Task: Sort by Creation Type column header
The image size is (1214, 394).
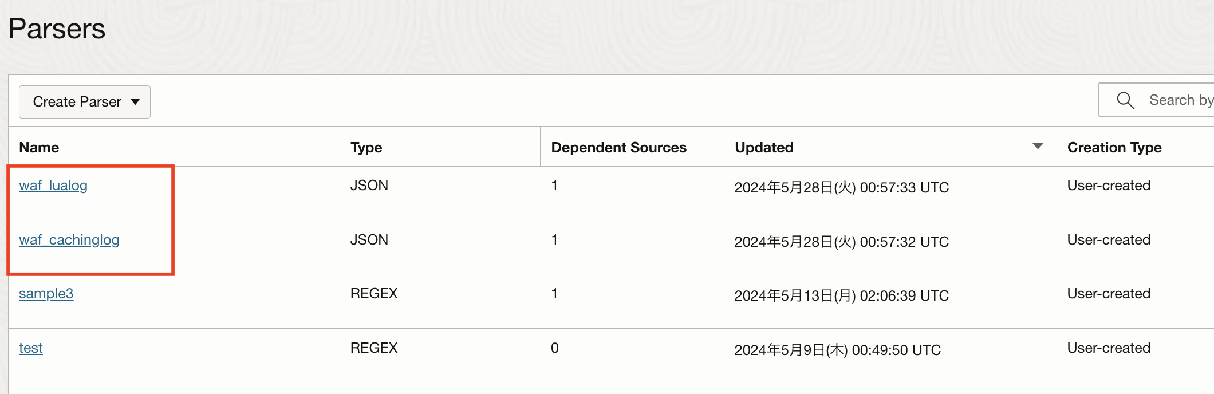Action: click(1114, 147)
